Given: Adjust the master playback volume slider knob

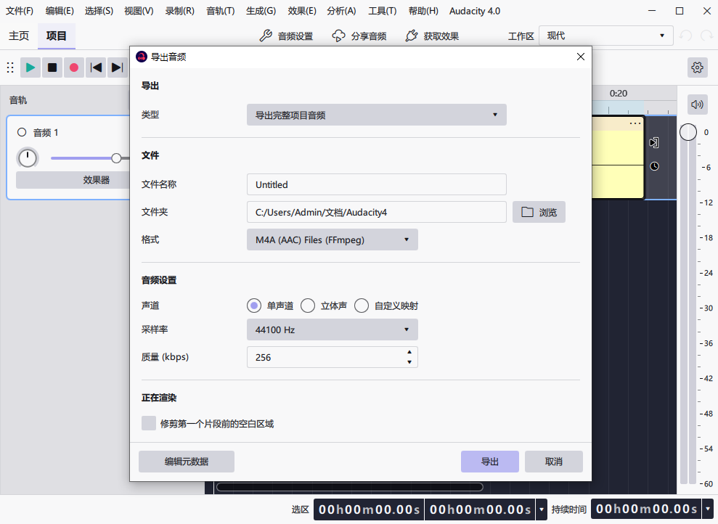Looking at the screenshot, I should click(x=688, y=132).
